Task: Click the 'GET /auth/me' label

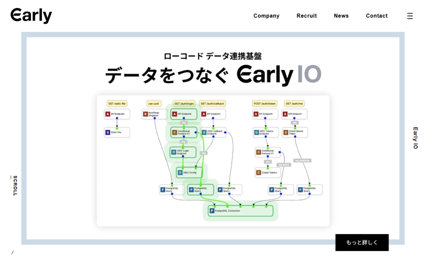Action: pyautogui.click(x=294, y=103)
